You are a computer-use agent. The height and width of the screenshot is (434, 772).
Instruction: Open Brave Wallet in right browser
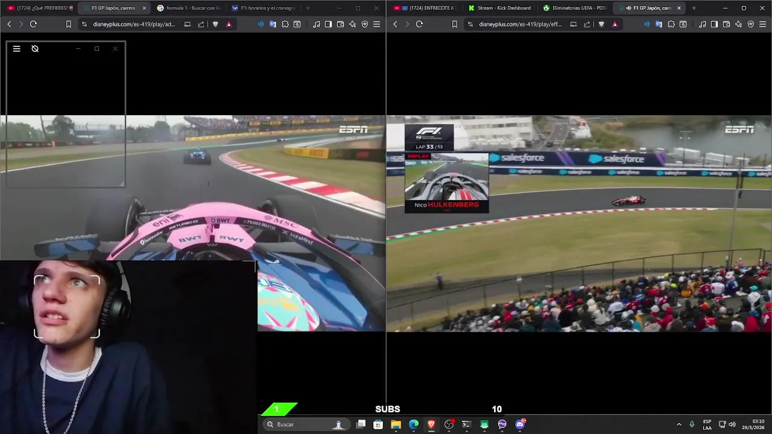[726, 24]
